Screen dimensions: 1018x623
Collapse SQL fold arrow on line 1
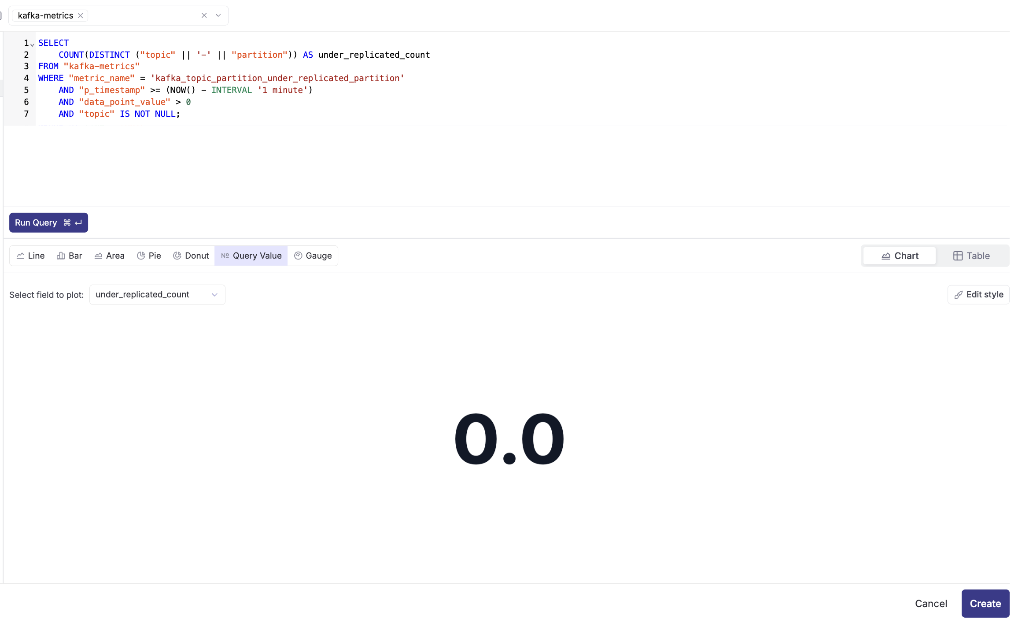(x=32, y=44)
